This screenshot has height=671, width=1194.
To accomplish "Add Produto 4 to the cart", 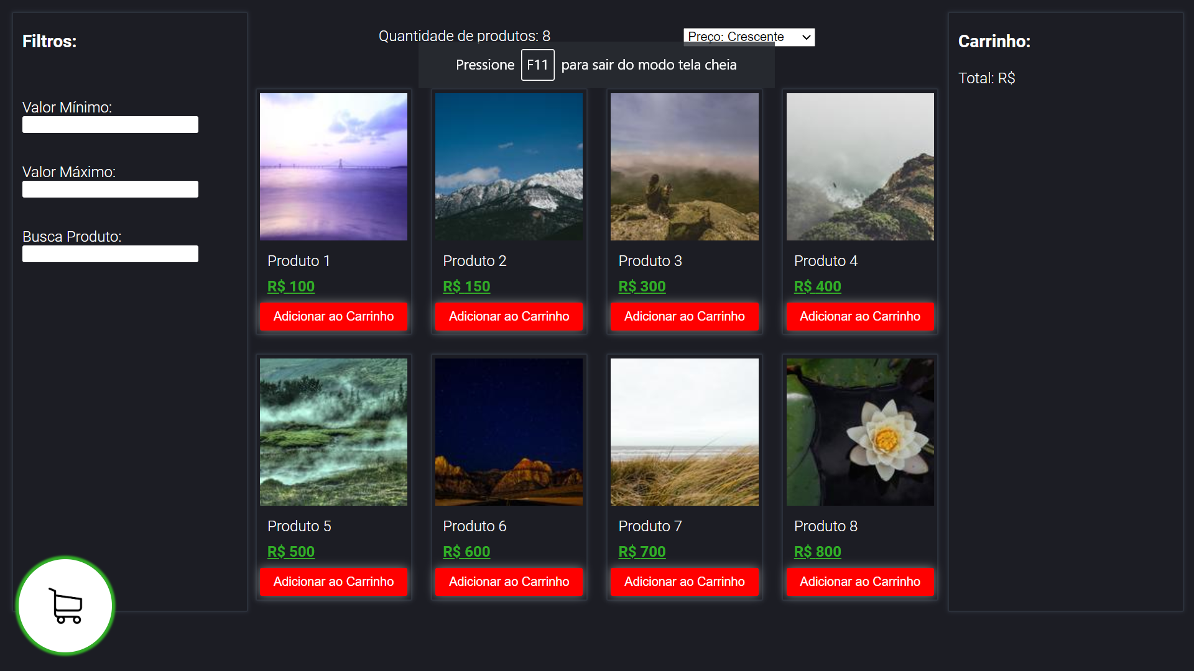I will (859, 316).
